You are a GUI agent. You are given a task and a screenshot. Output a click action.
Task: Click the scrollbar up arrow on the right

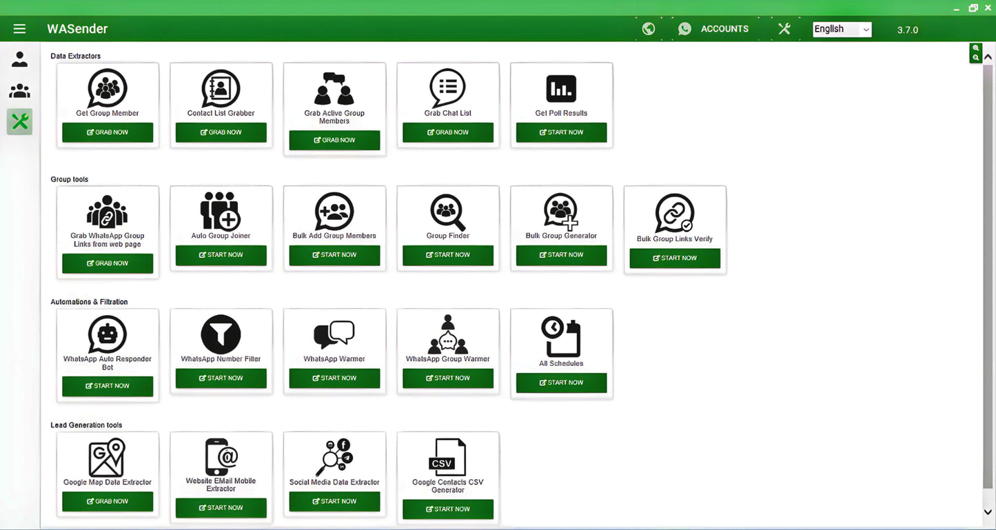(x=988, y=57)
